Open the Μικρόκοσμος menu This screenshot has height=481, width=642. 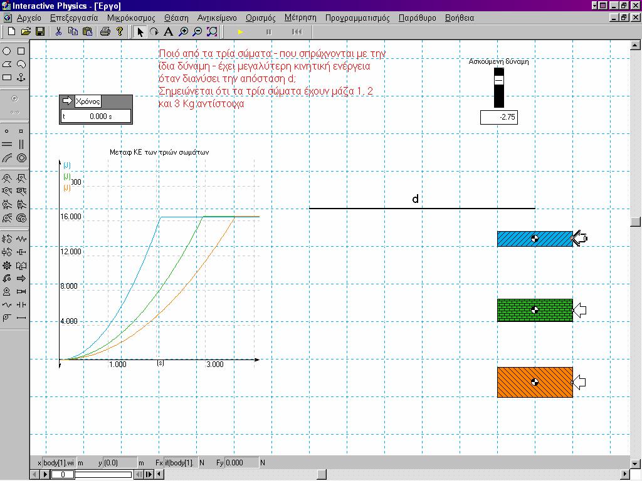point(131,18)
